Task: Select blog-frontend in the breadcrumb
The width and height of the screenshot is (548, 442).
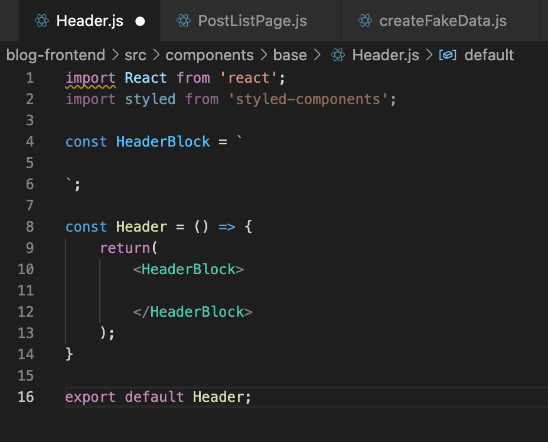Action: click(56, 56)
